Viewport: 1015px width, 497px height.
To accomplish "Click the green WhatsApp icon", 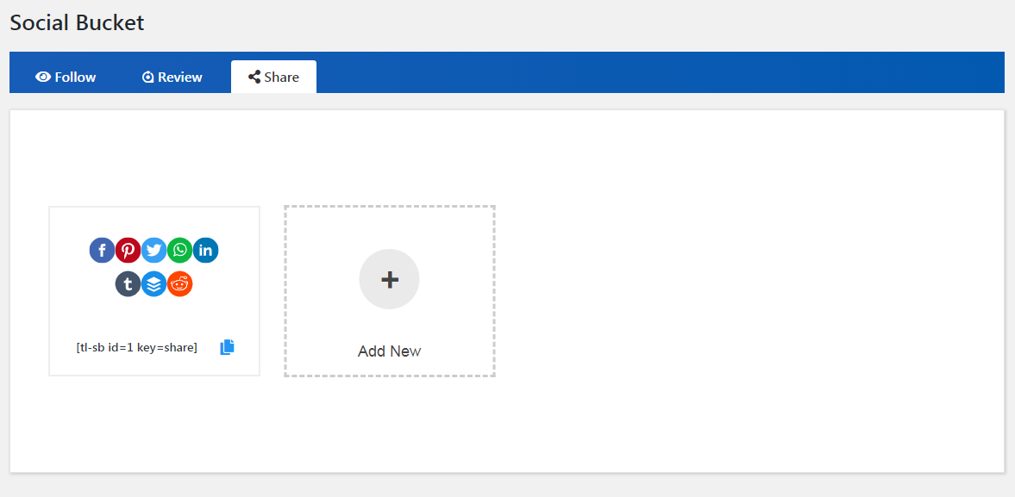I will coord(179,251).
